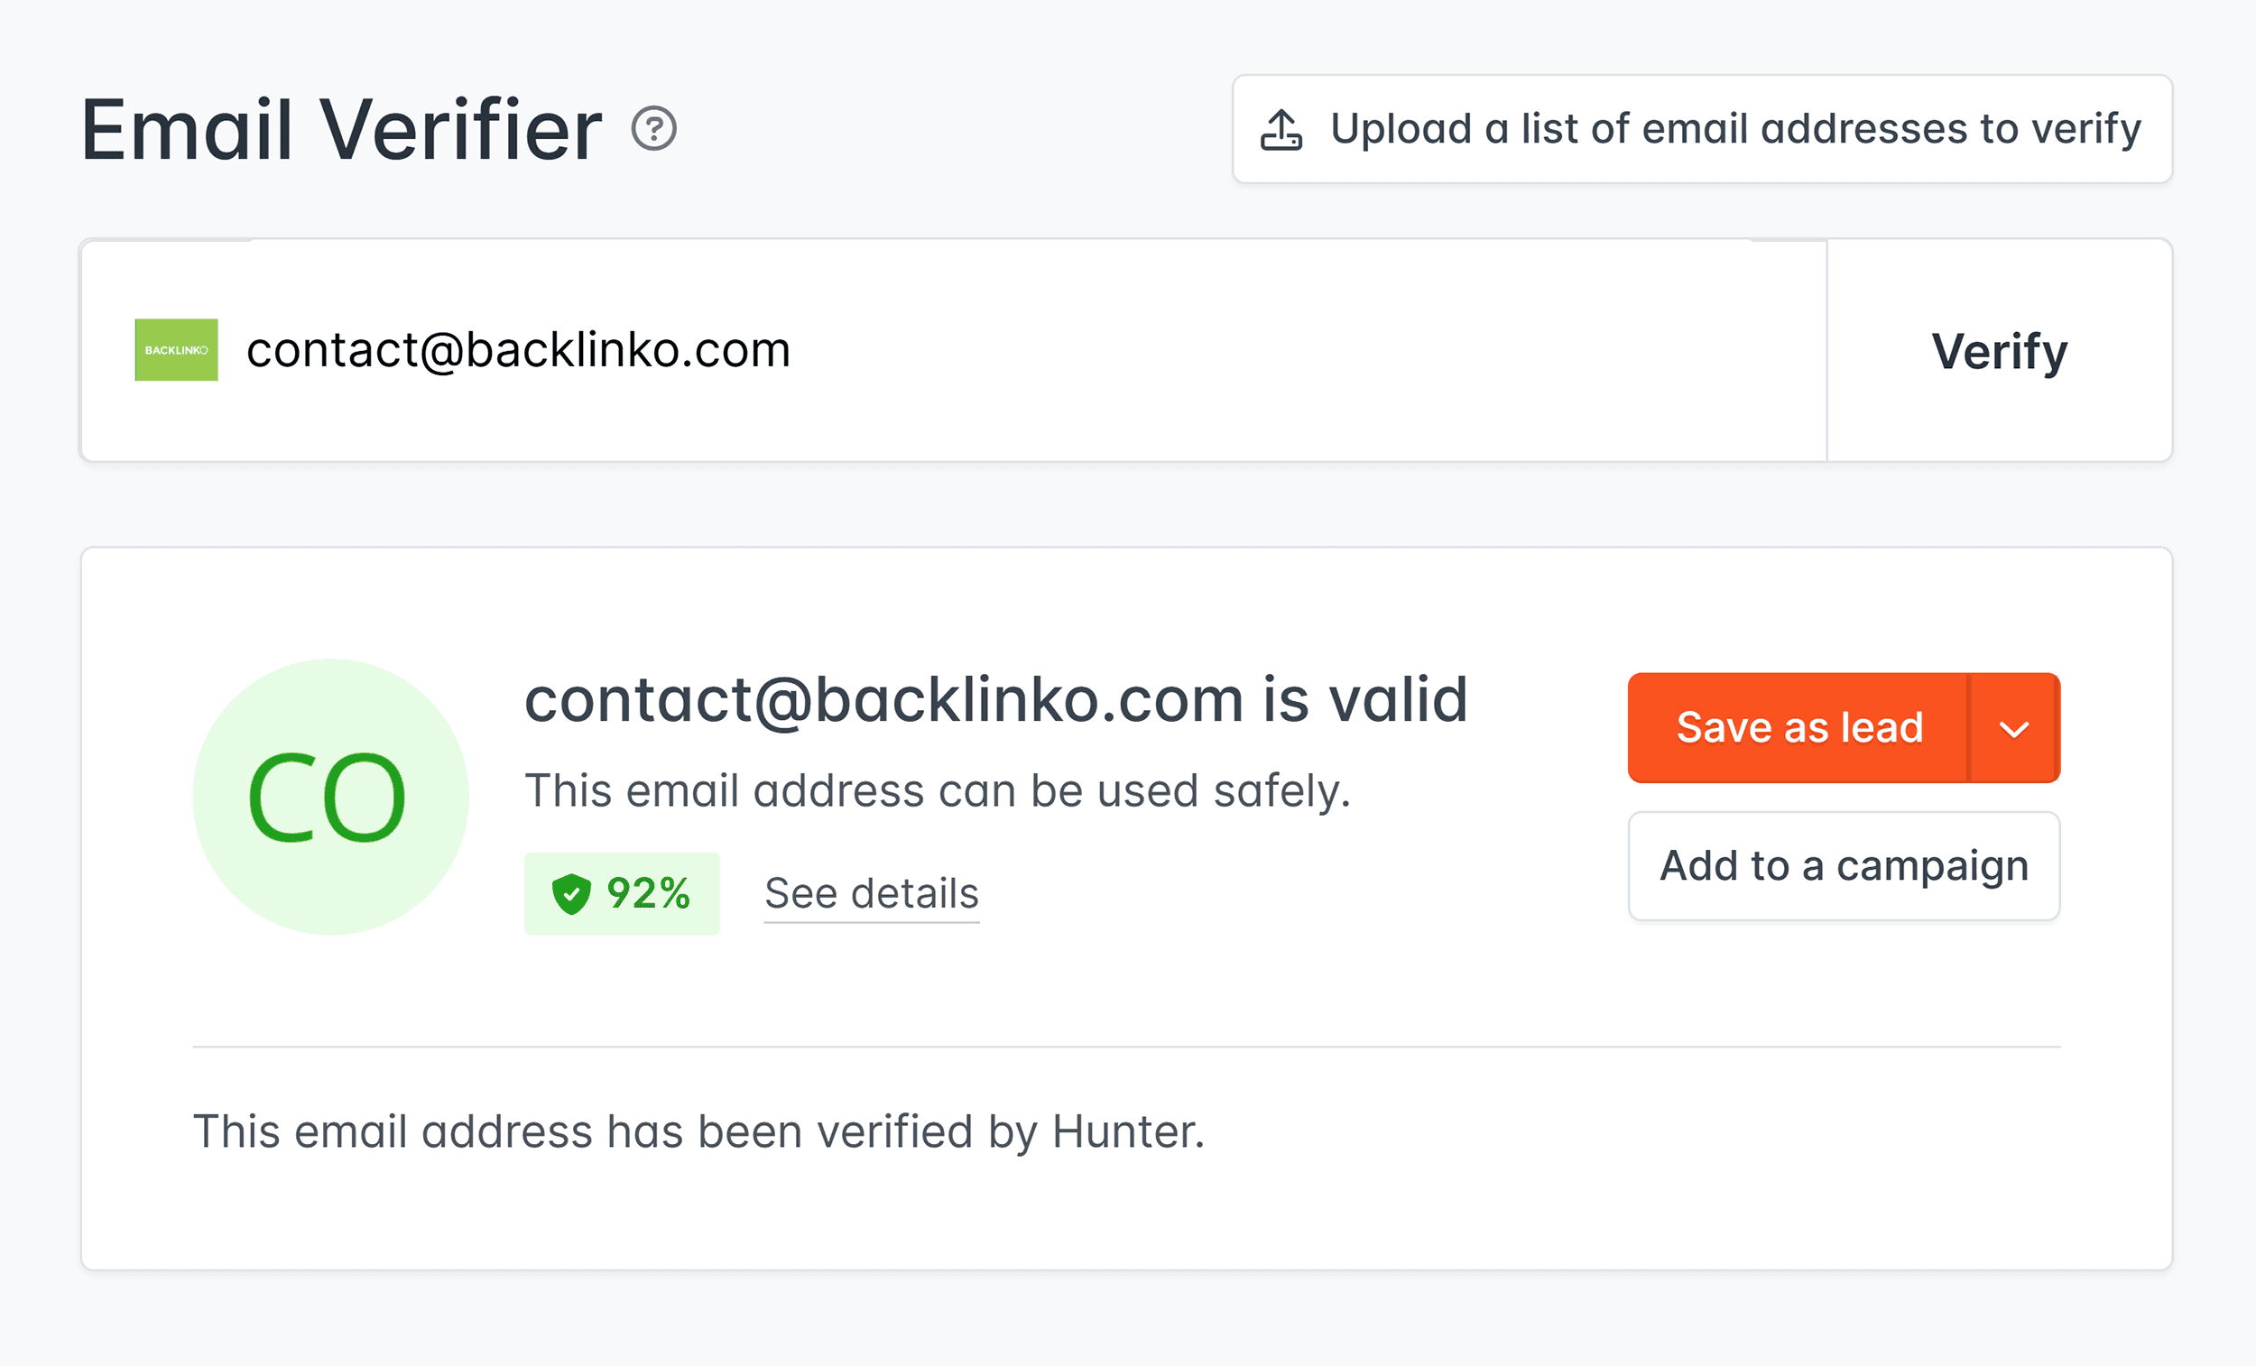Click the upload icon beside the upload button label
2256x1366 pixels.
1280,129
